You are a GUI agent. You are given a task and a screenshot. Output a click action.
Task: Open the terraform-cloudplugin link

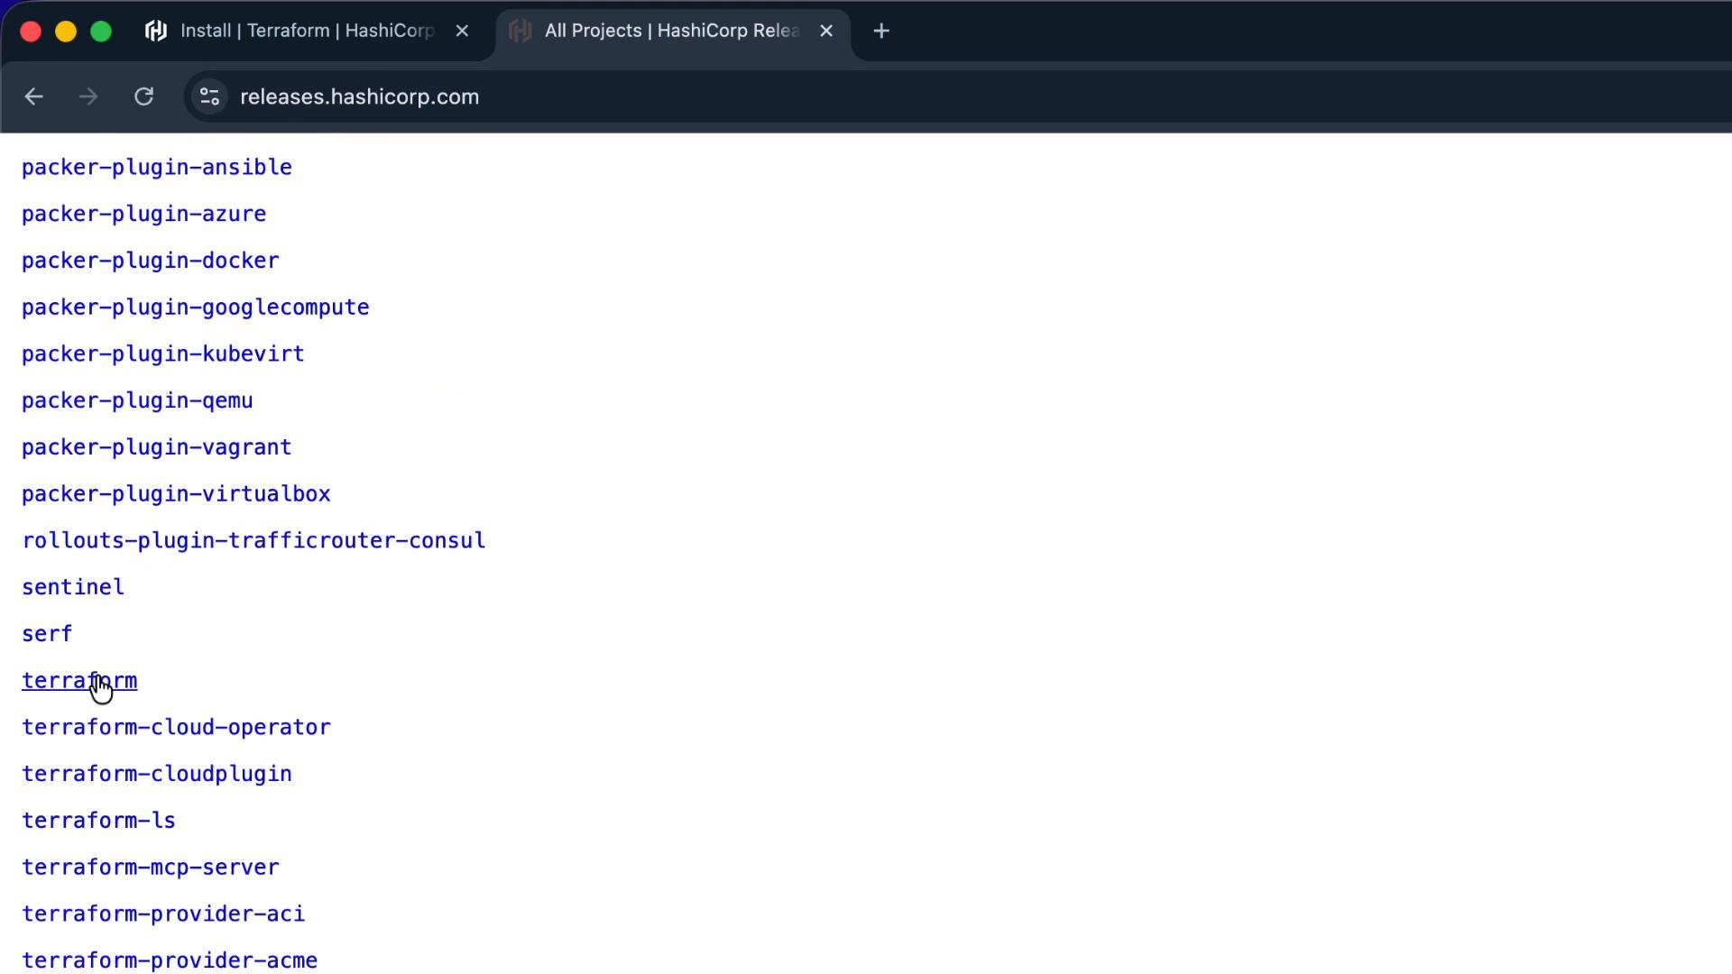(157, 774)
